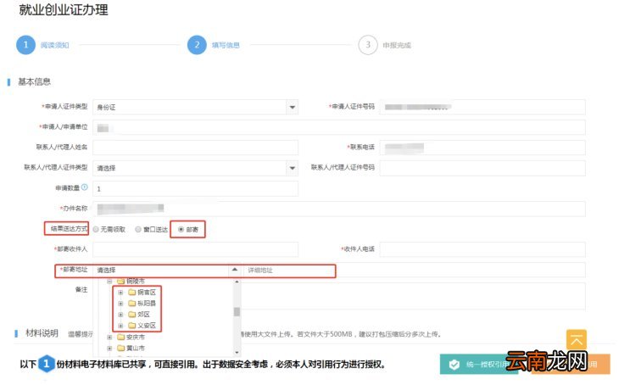Open the 申请人证件类型 dropdown arrow
Screen dimensions: 619x385
293,107
